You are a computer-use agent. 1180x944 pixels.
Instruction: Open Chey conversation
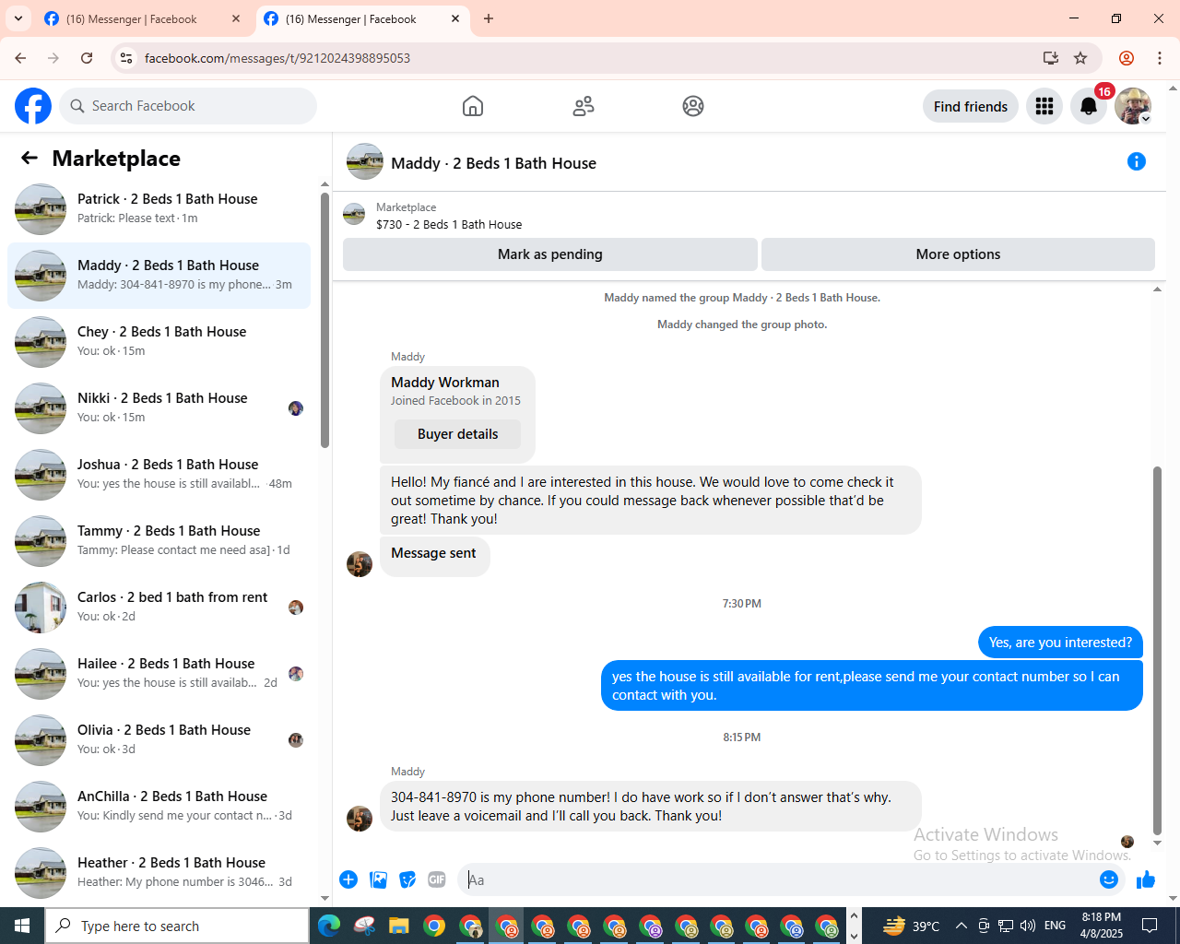159,341
